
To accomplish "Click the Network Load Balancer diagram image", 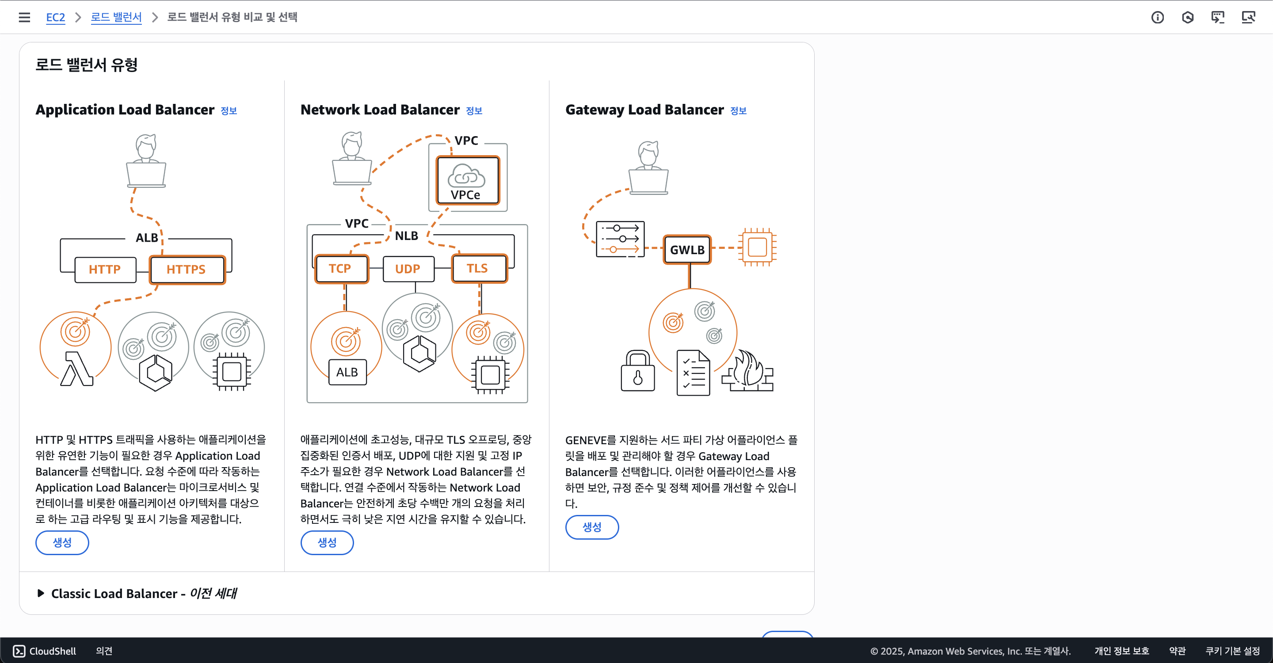I will [416, 267].
